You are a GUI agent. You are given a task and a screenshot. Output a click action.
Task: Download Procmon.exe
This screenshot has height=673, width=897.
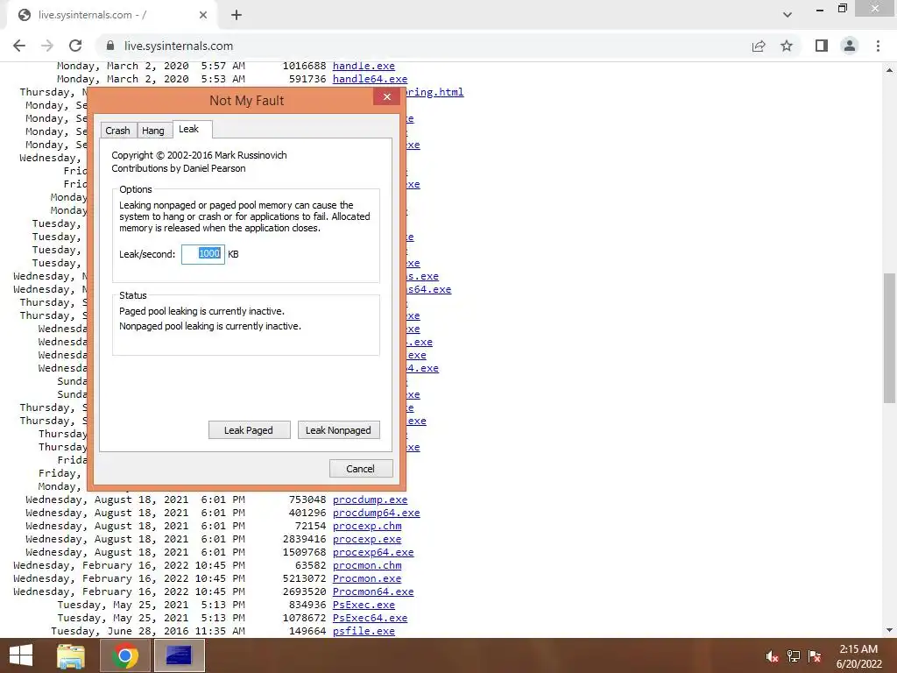pyautogui.click(x=367, y=578)
